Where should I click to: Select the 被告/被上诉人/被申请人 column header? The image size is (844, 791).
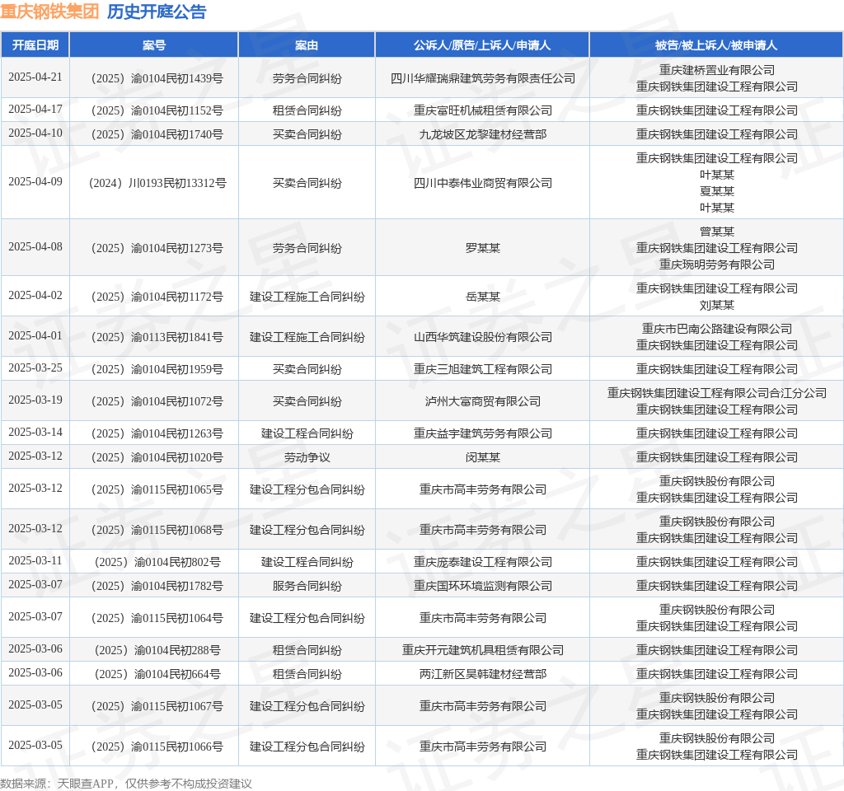click(716, 45)
